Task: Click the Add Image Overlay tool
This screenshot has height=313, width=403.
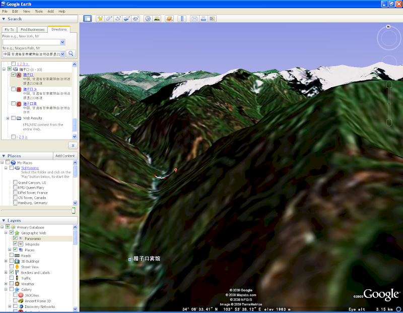Action: tap(126, 19)
